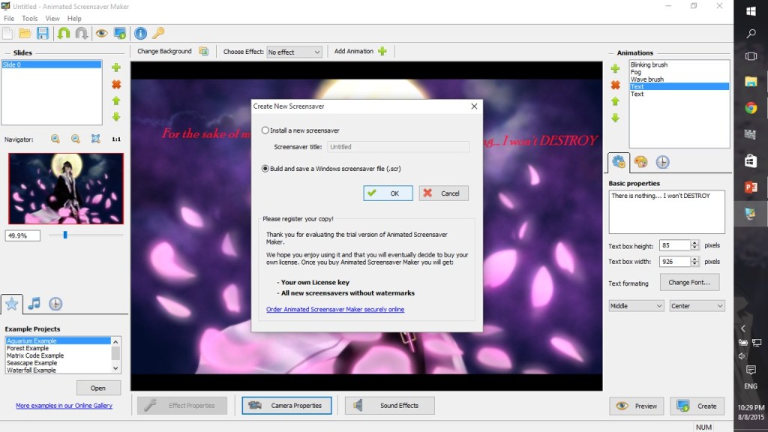The width and height of the screenshot is (768, 432).
Task: Remove animation with Animations panel red X
Action: click(x=615, y=85)
